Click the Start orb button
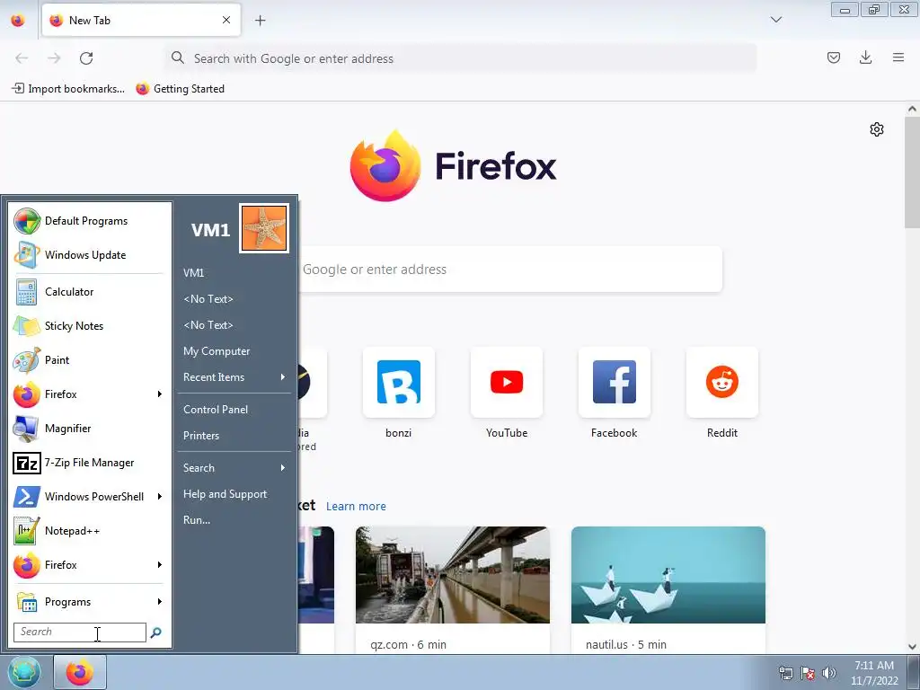Image resolution: width=920 pixels, height=690 pixels. 23,672
